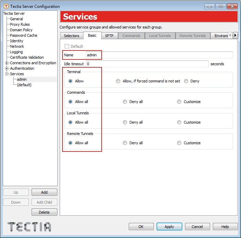241x238 pixels.
Task: Click the Down button
Action: click(x=16, y=202)
